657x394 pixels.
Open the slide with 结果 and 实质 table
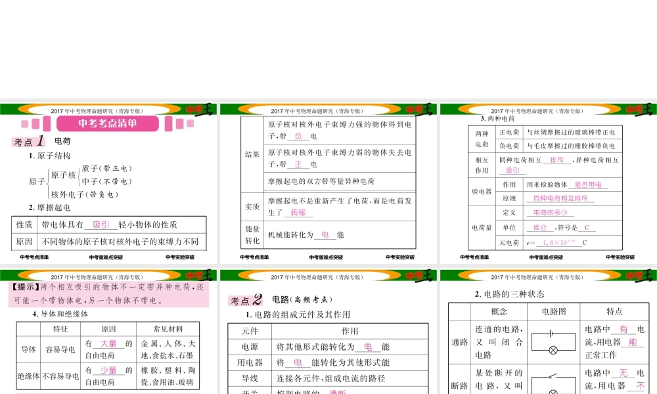(328, 183)
